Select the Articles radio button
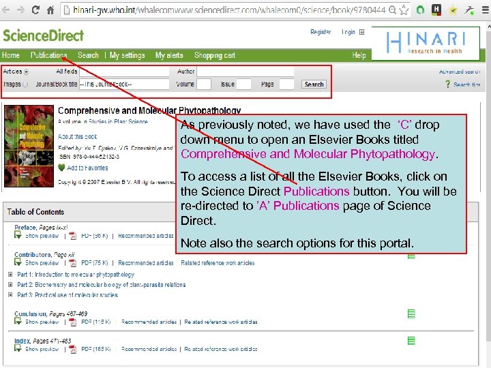 [x=27, y=72]
